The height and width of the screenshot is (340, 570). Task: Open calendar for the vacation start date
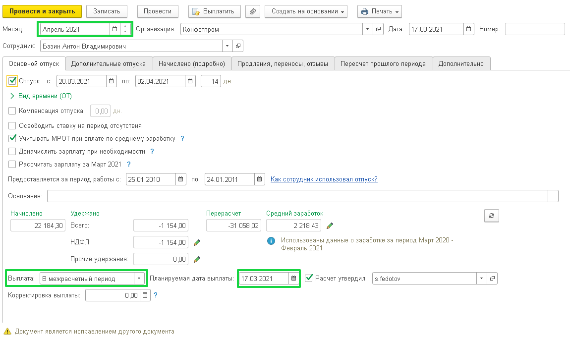click(x=112, y=81)
